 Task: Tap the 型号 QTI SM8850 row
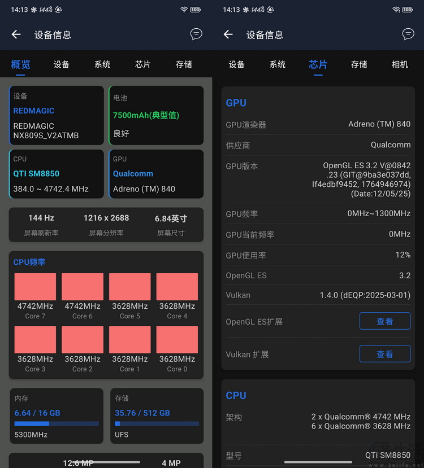click(x=318, y=456)
